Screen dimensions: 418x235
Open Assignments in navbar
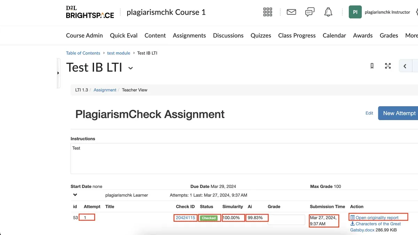[189, 36]
